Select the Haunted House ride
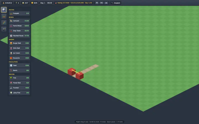 (19, 36)
